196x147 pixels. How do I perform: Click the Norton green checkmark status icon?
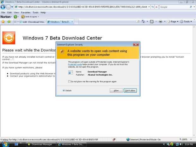point(15,17)
